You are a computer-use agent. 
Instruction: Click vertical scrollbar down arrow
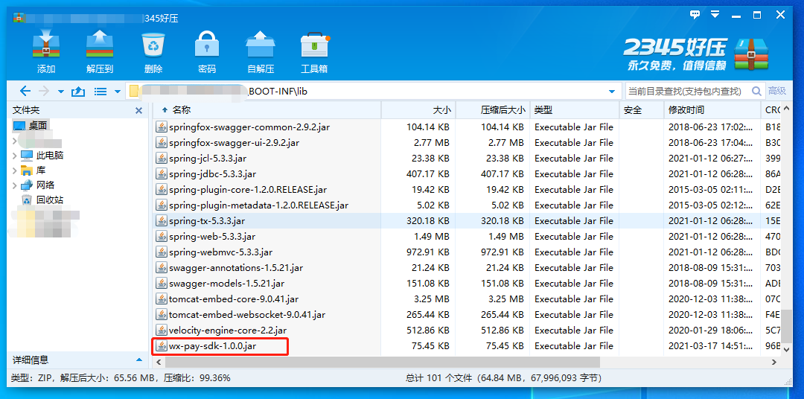coord(788,348)
